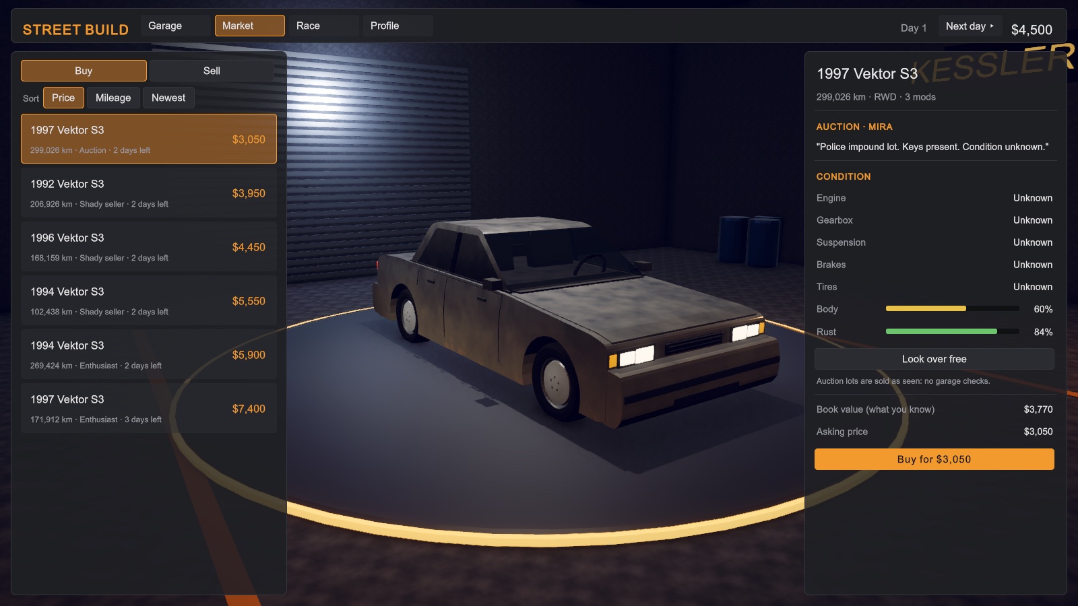Screen dimensions: 1078x606
Task: Open the Garage tab
Action: tap(176, 26)
